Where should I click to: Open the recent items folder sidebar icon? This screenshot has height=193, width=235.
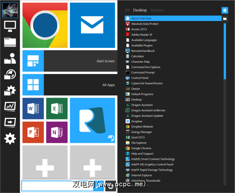click(x=10, y=74)
